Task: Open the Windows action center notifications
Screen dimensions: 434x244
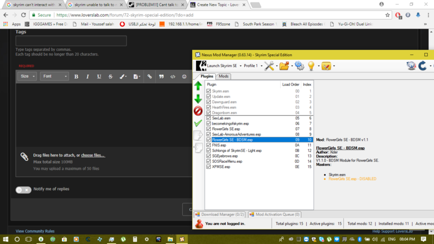Action: click(x=424, y=239)
